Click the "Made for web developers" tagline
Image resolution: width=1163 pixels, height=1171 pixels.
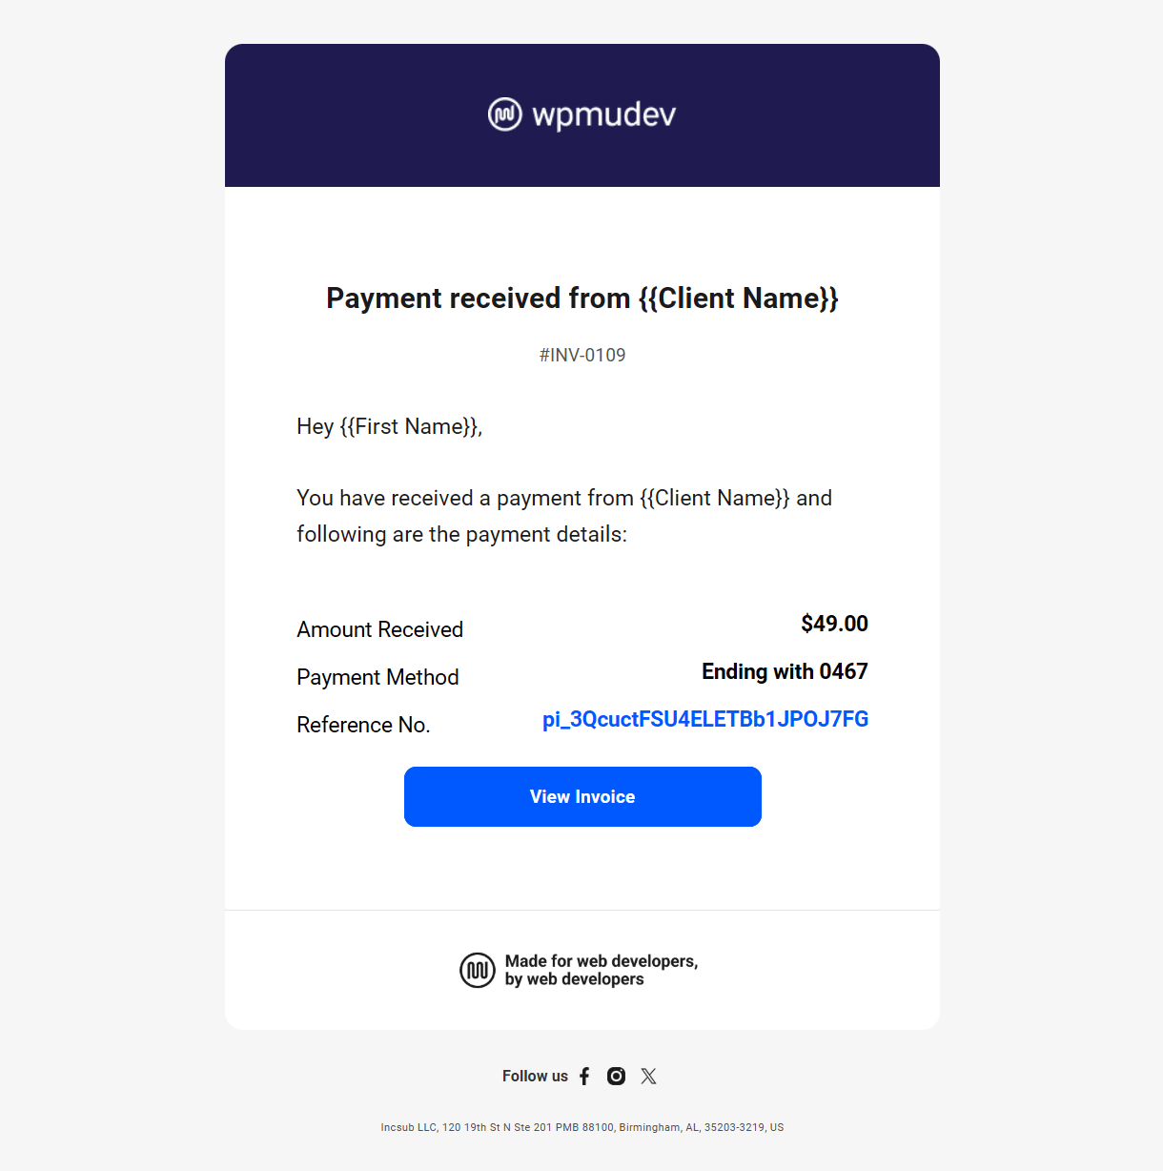click(x=602, y=970)
